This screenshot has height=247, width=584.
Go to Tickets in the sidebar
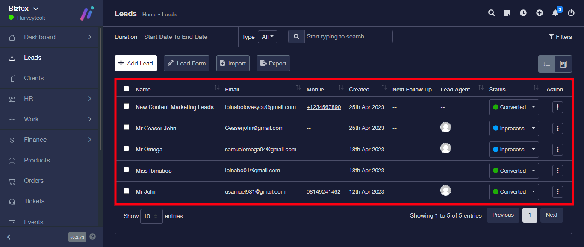click(34, 201)
